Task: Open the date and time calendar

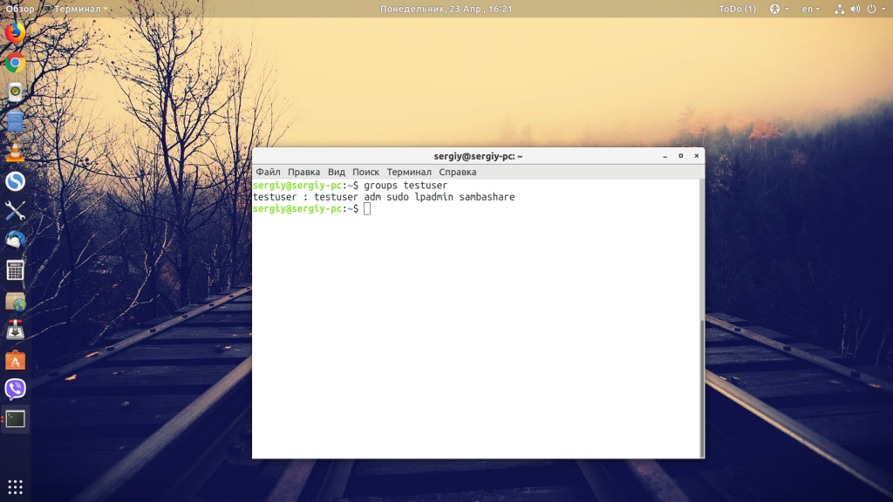Action: (446, 9)
